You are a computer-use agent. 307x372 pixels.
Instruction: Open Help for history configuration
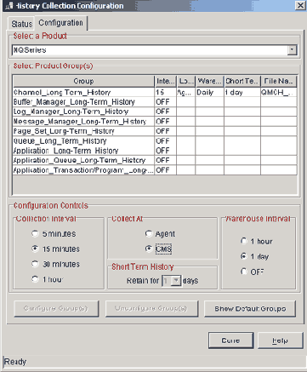click(280, 341)
